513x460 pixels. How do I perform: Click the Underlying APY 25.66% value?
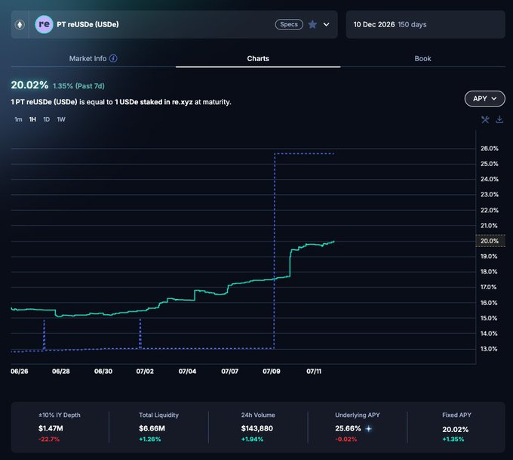point(348,428)
